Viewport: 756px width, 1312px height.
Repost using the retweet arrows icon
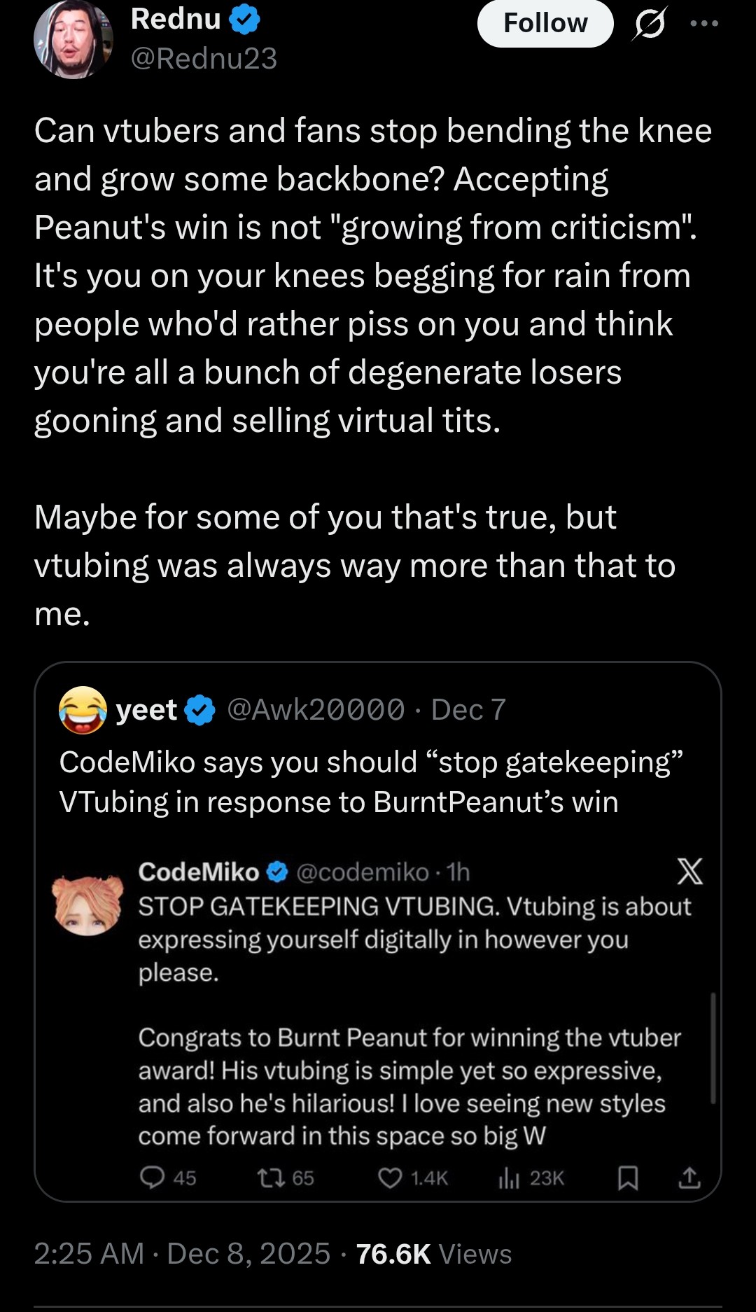coord(271,1178)
